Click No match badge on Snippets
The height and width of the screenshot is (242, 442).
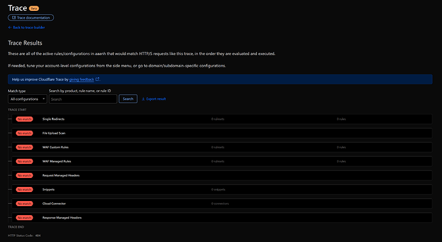coord(24,190)
